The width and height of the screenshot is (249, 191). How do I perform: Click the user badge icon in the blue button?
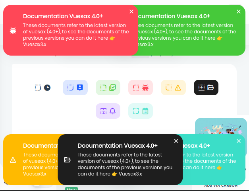coord(80,87)
